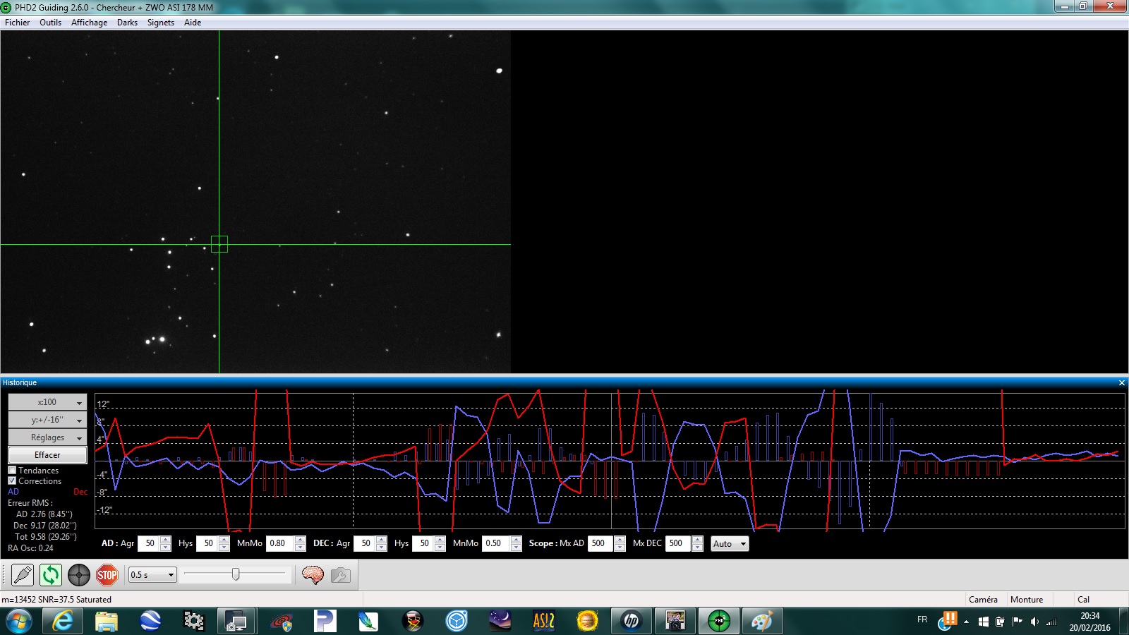Open Windows Explorer folder in taskbar
The image size is (1129, 635).
107,621
